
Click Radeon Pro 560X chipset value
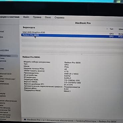(72, 62)
